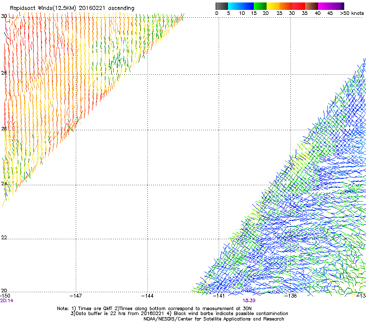
Task: Click the latitude label '26'
Action: [x=4, y=129]
